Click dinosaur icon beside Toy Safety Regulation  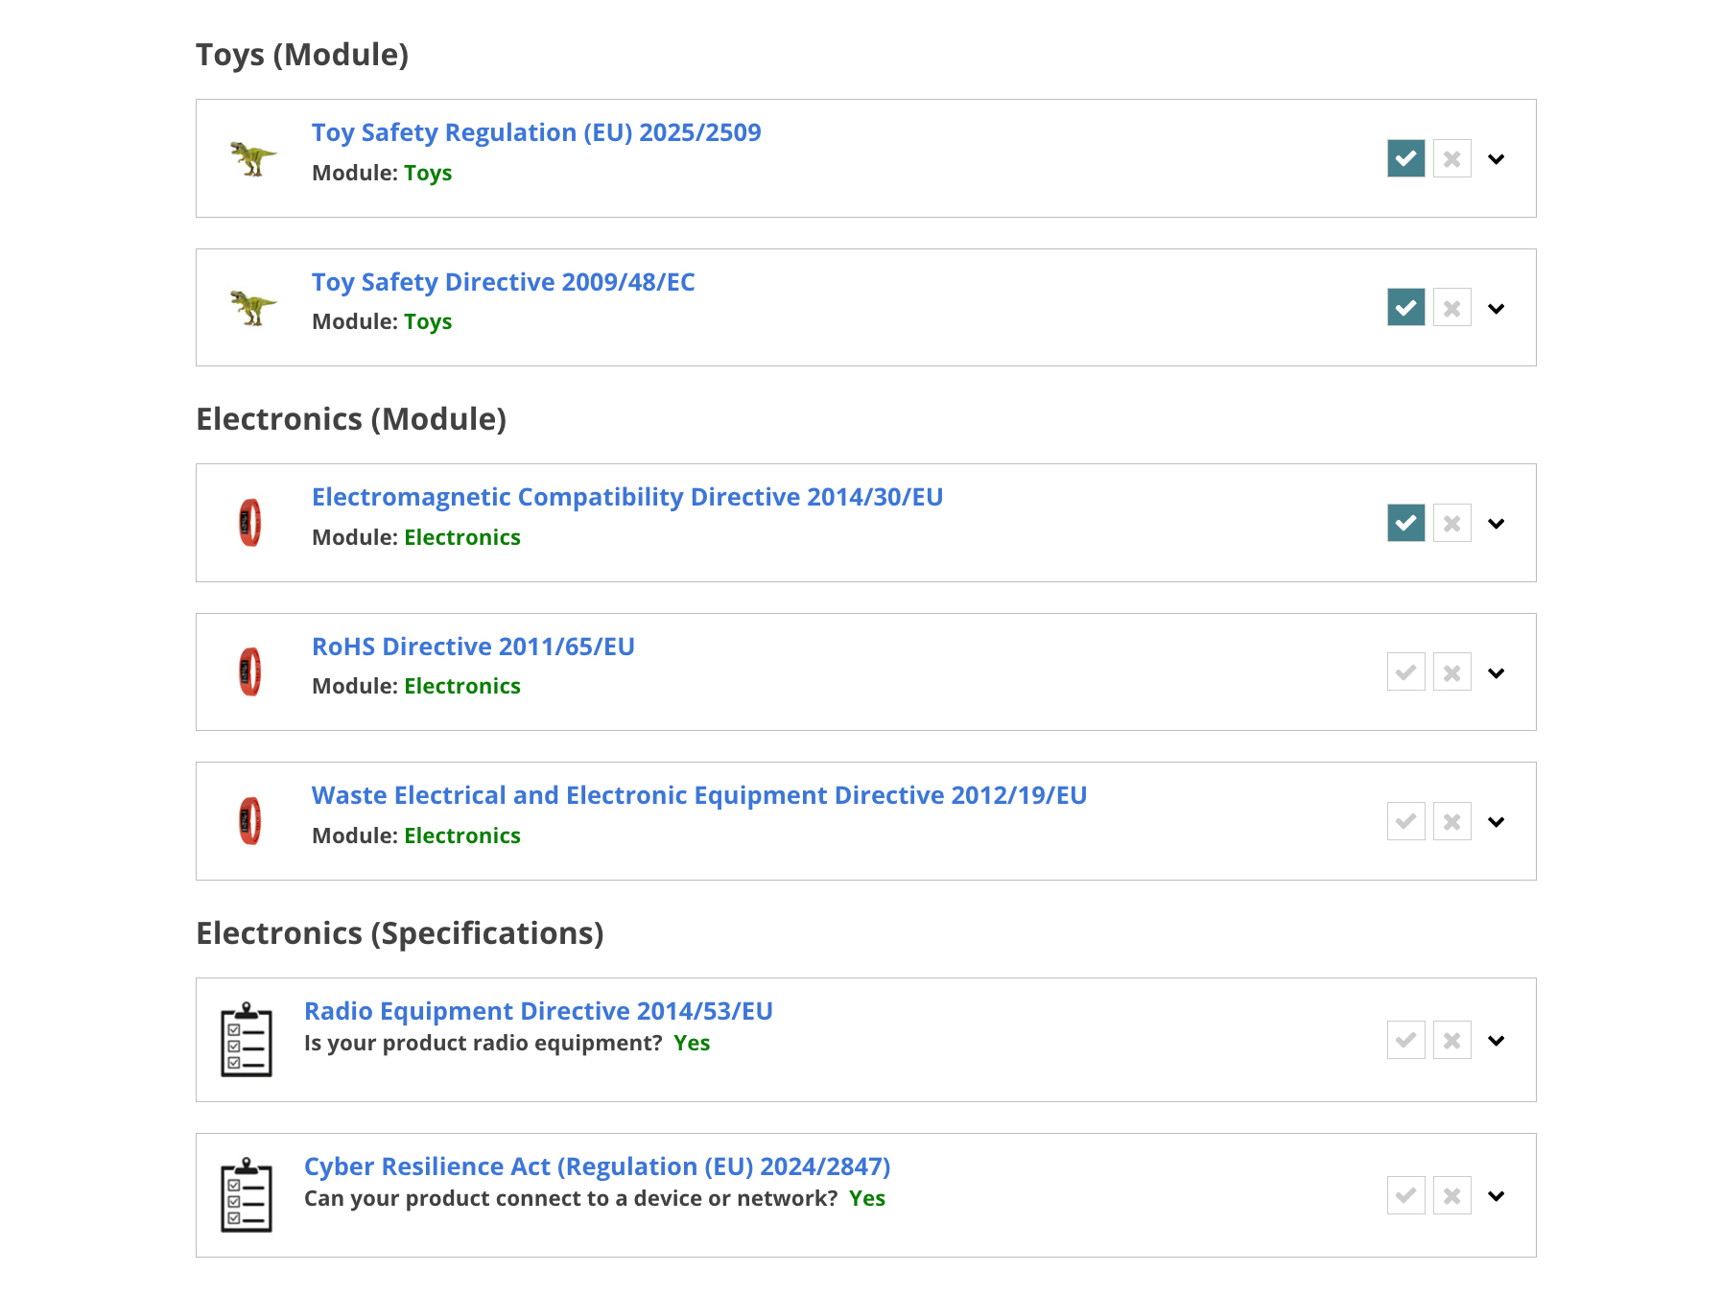[x=252, y=158]
